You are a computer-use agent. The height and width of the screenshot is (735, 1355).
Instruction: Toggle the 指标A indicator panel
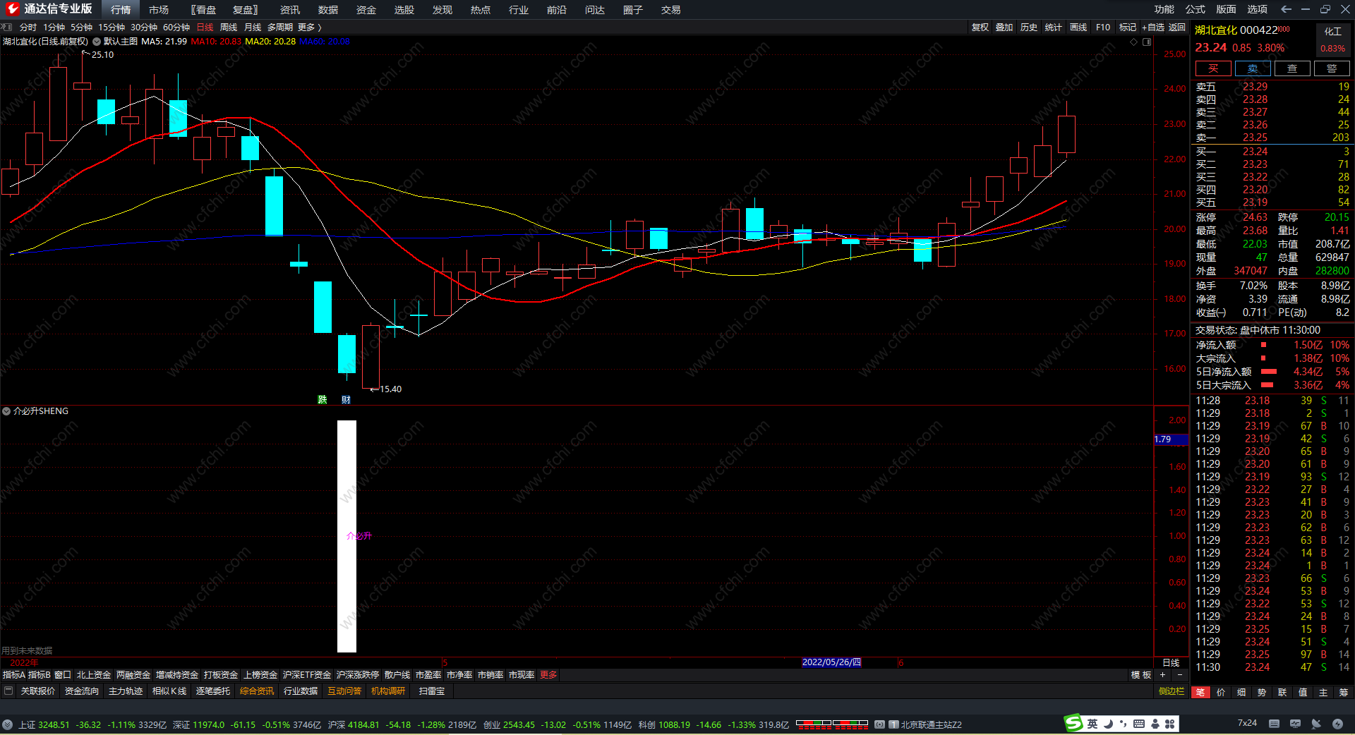point(13,675)
